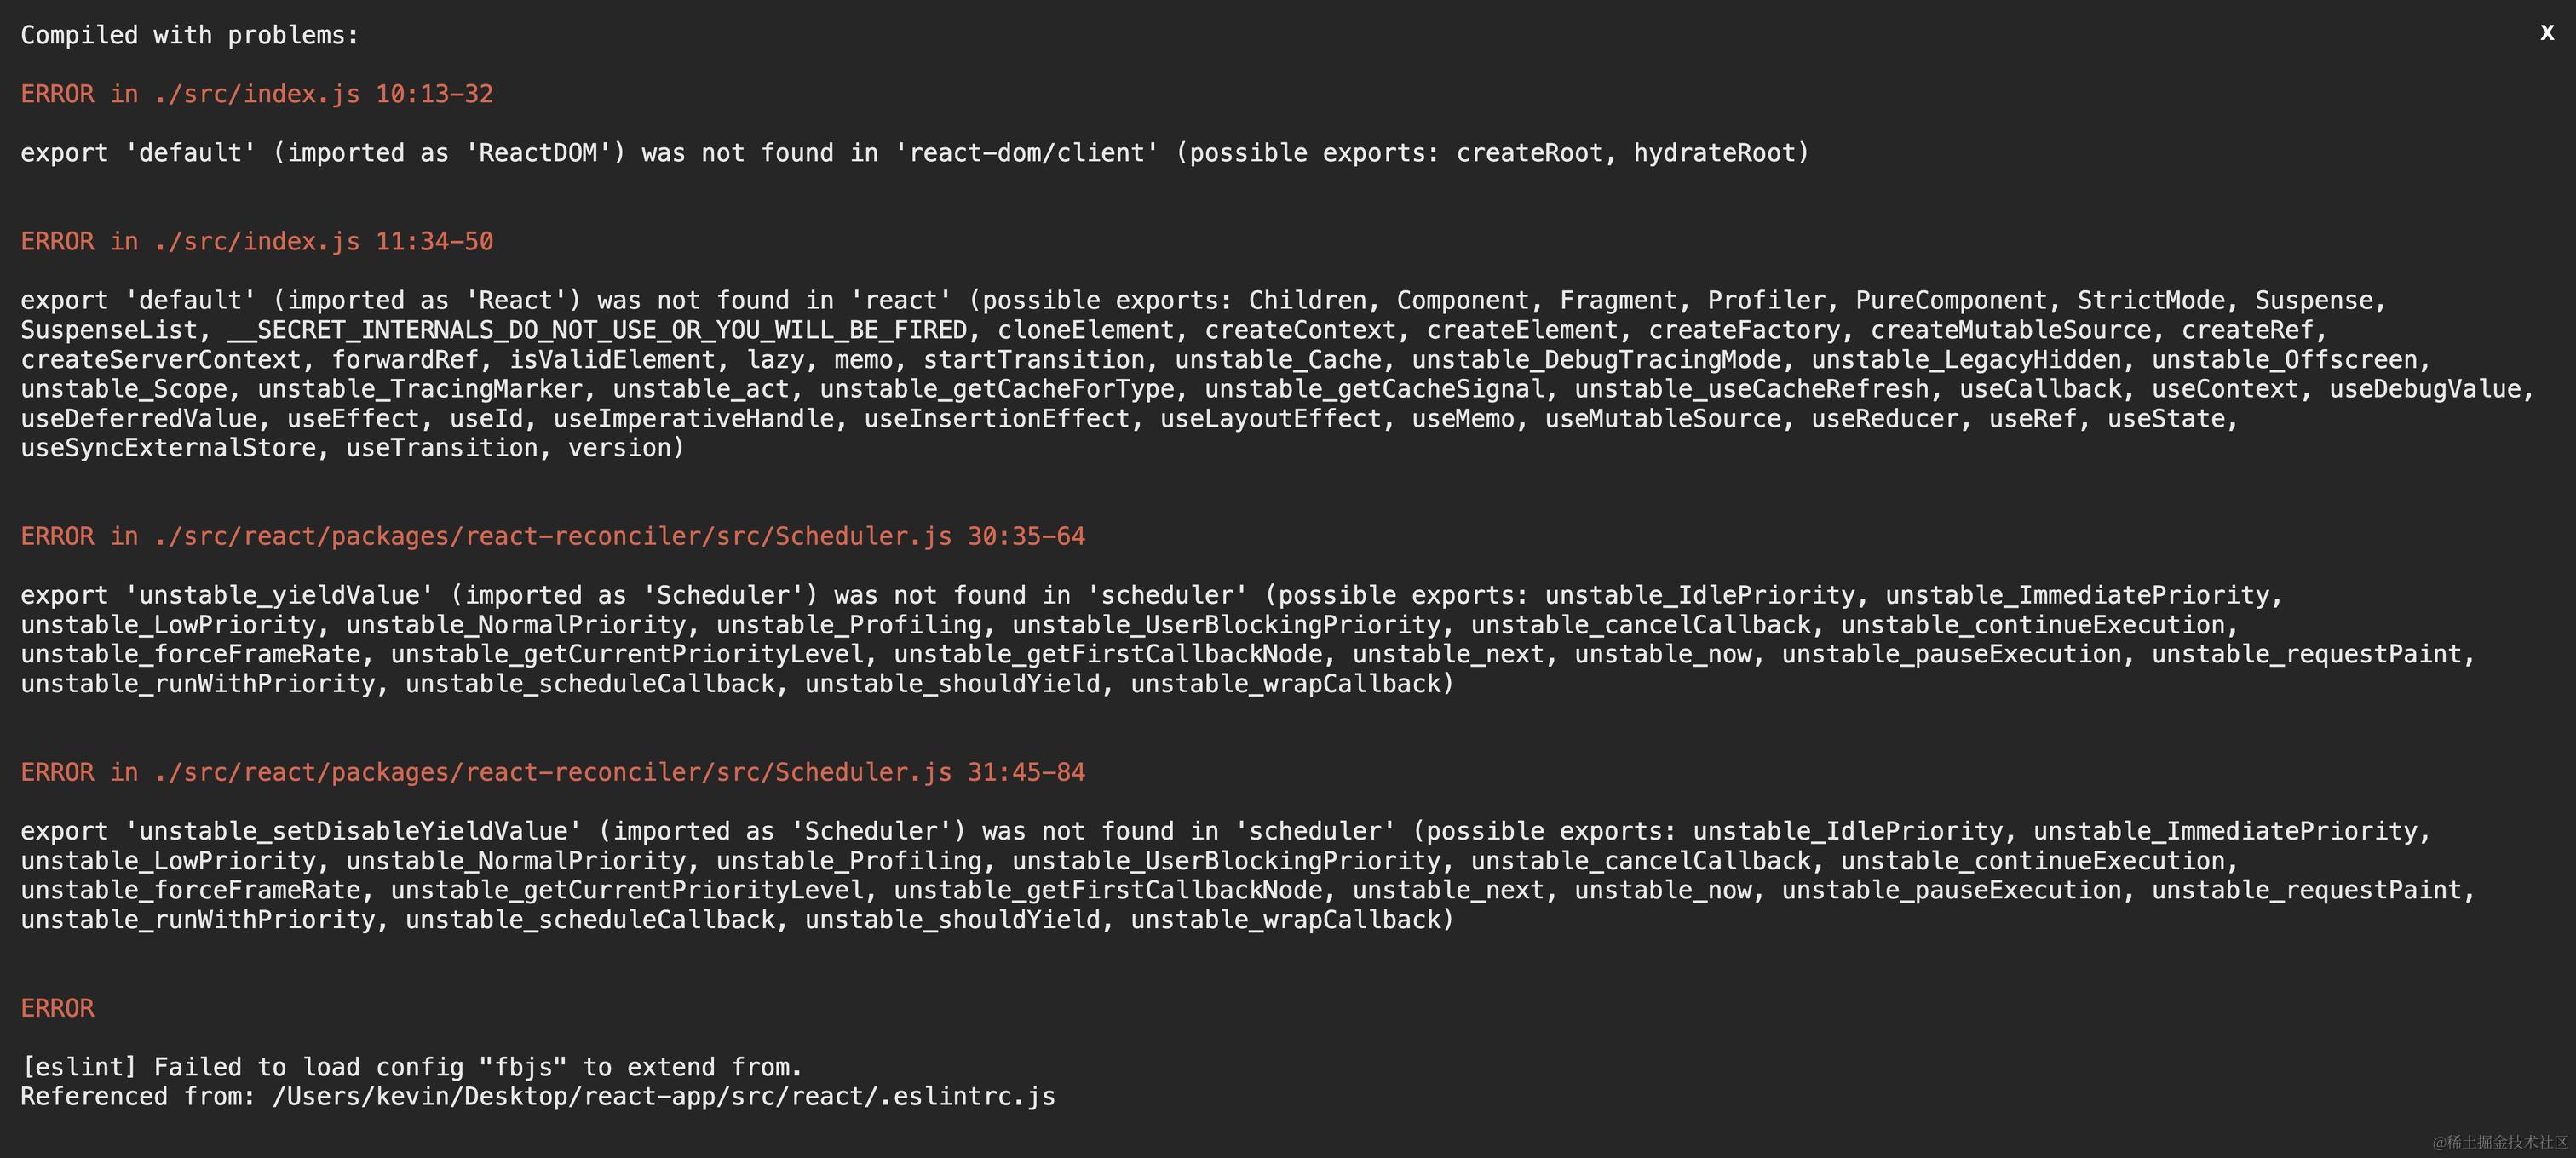Viewport: 2576px width, 1158px height.
Task: Click the last 'unstable_runWithPriority, unstable_scheduleCallback' line
Action: [x=737, y=920]
